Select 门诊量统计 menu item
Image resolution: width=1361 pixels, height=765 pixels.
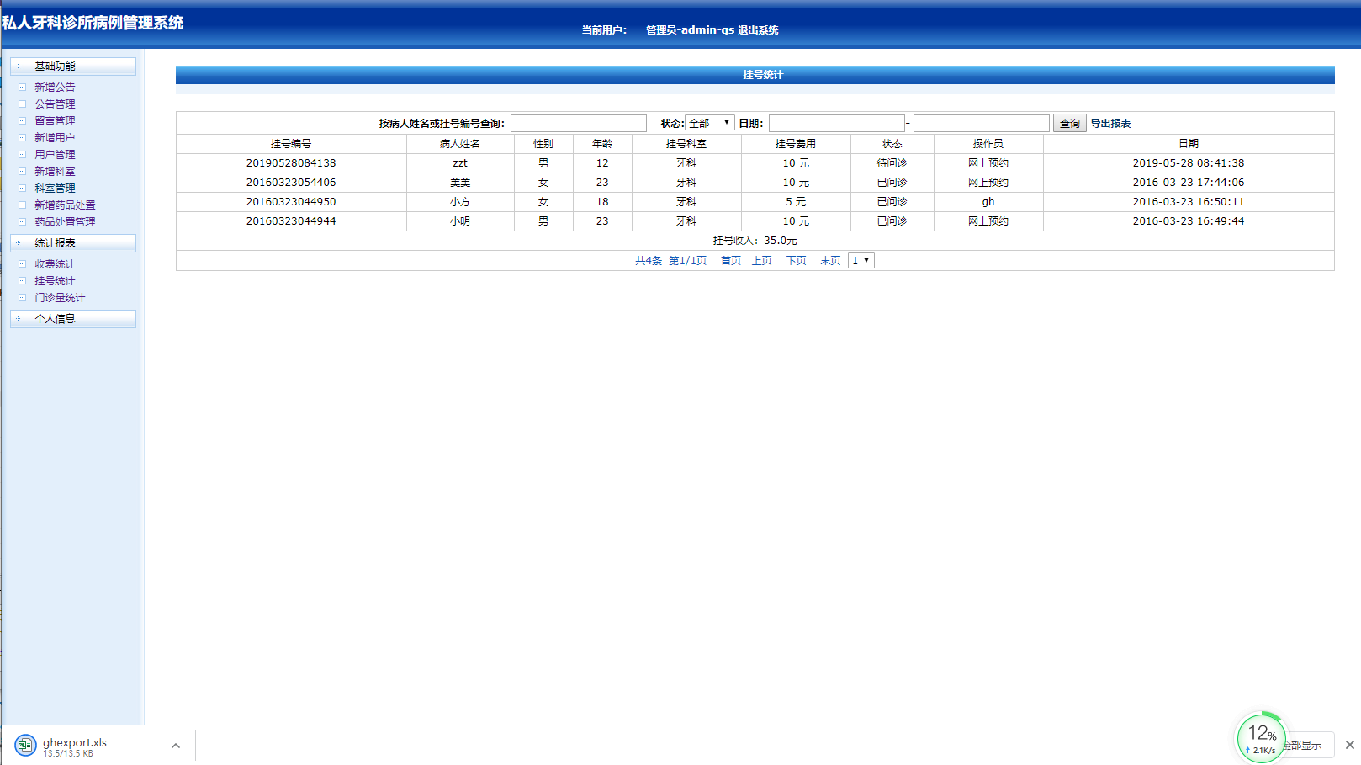pyautogui.click(x=60, y=298)
